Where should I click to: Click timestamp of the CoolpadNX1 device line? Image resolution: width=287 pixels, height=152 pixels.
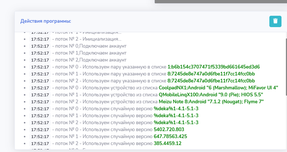point(40,88)
